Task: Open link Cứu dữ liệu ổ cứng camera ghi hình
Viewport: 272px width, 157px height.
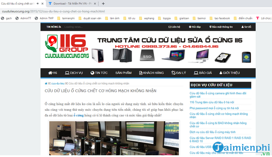Action: [218, 95]
